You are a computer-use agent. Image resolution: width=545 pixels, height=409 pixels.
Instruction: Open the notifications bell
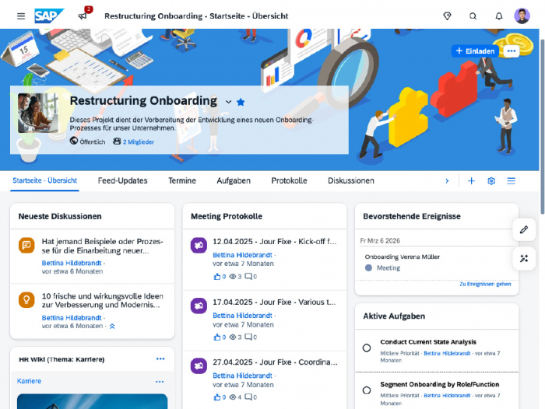click(498, 16)
